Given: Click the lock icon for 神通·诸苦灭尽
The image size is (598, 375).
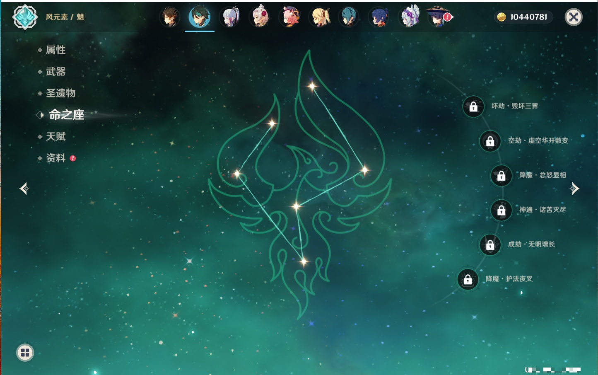Looking at the screenshot, I should (x=502, y=210).
